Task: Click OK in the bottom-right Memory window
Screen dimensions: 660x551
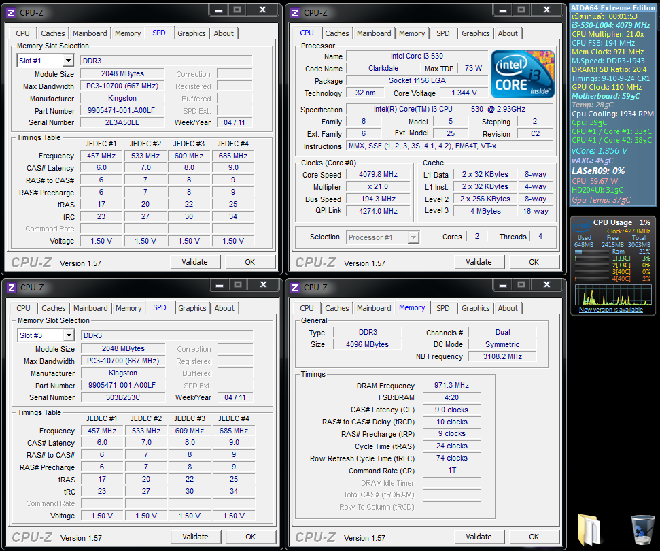Action: [x=534, y=537]
